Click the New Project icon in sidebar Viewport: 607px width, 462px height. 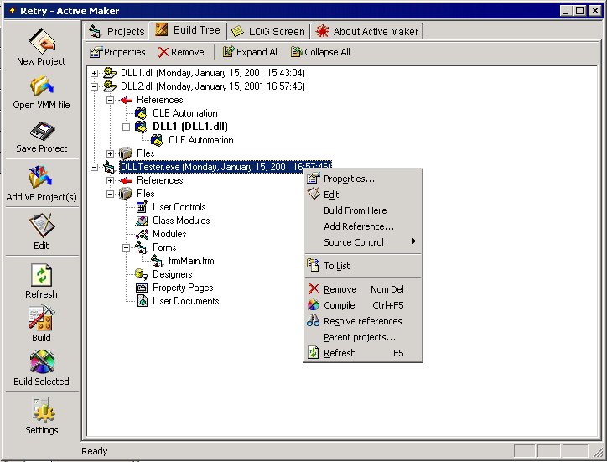41,42
